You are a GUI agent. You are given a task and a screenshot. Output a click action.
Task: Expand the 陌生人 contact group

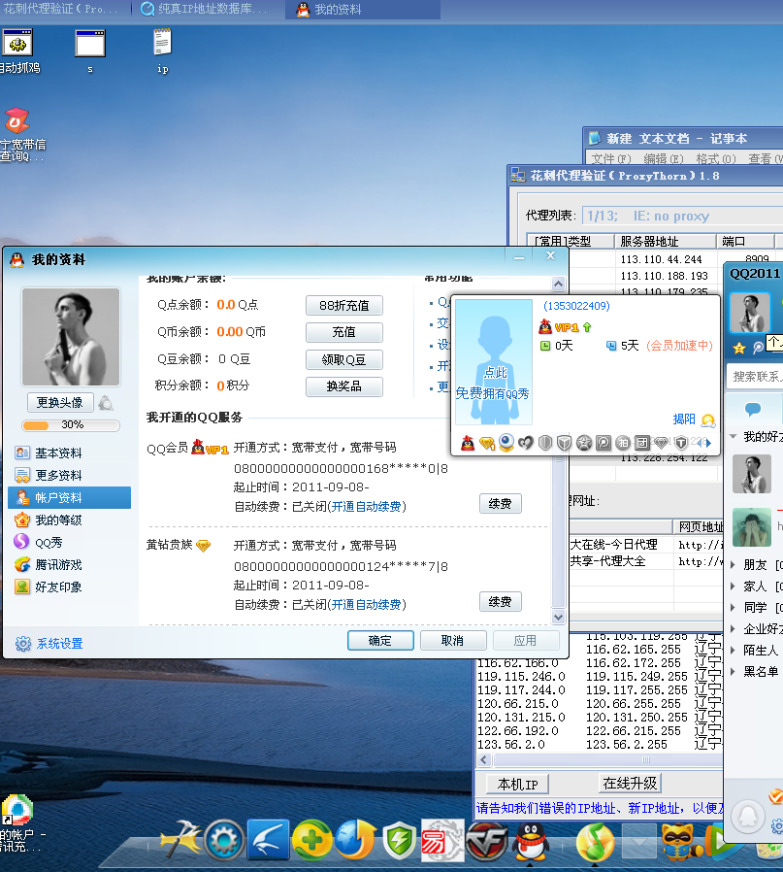tap(733, 650)
